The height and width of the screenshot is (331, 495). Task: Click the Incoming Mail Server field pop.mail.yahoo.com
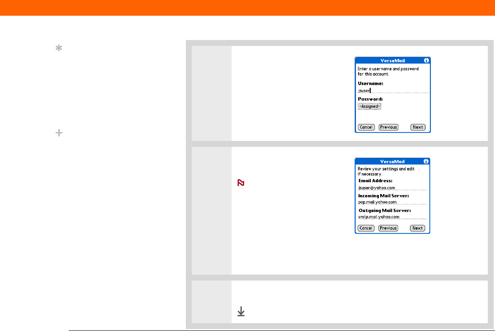pos(393,202)
